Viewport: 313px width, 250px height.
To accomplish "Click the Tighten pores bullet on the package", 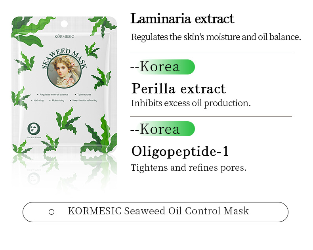I will [x=85, y=95].
